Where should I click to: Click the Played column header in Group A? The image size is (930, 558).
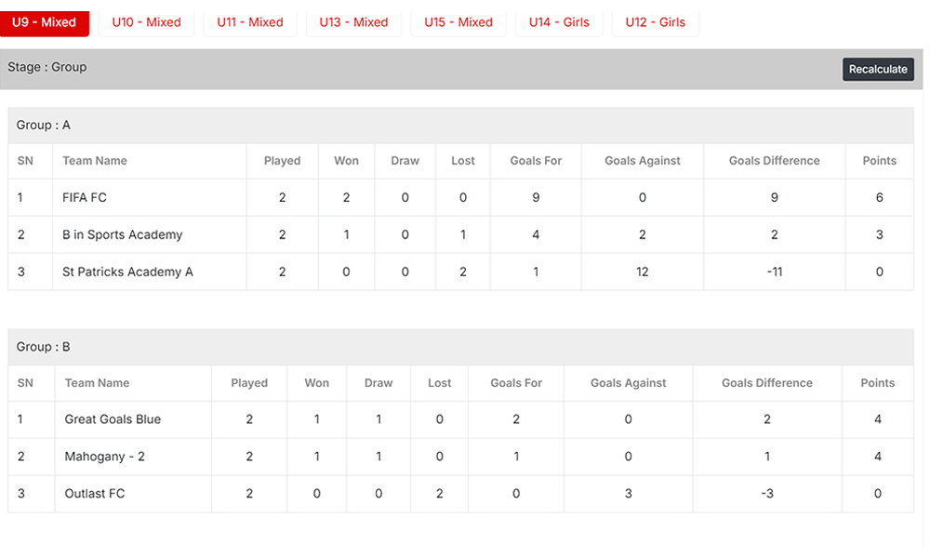click(282, 161)
